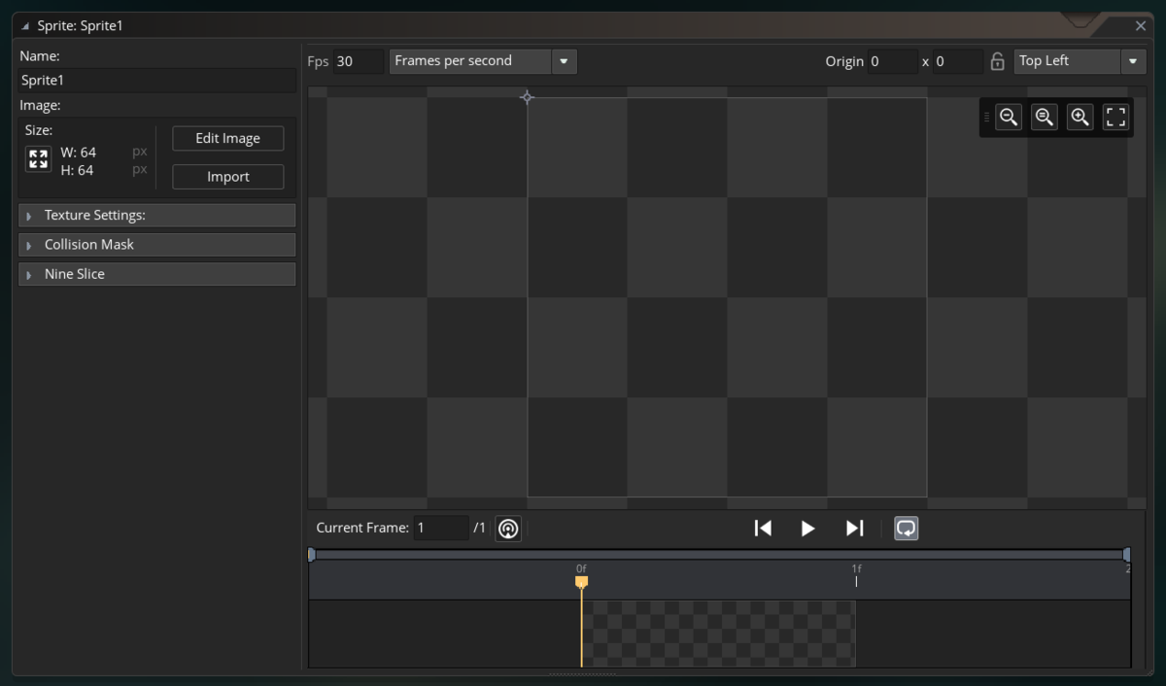
Task: Click the zoom in magnifier icon
Action: pos(1080,118)
